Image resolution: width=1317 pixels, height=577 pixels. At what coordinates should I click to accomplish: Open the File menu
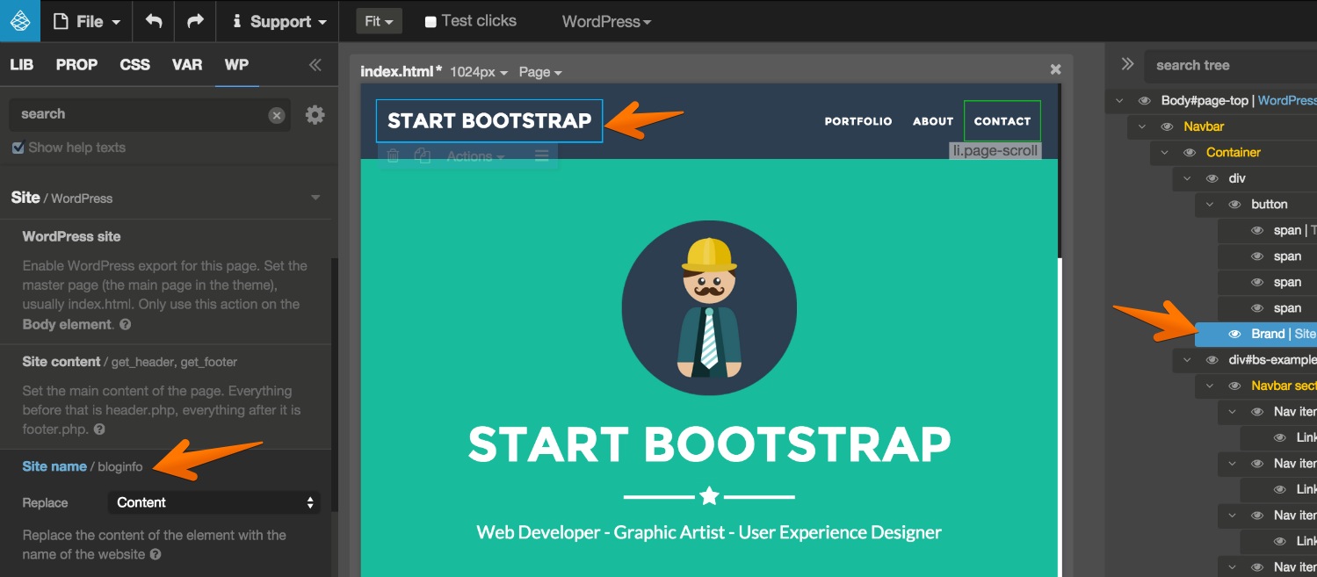click(86, 21)
